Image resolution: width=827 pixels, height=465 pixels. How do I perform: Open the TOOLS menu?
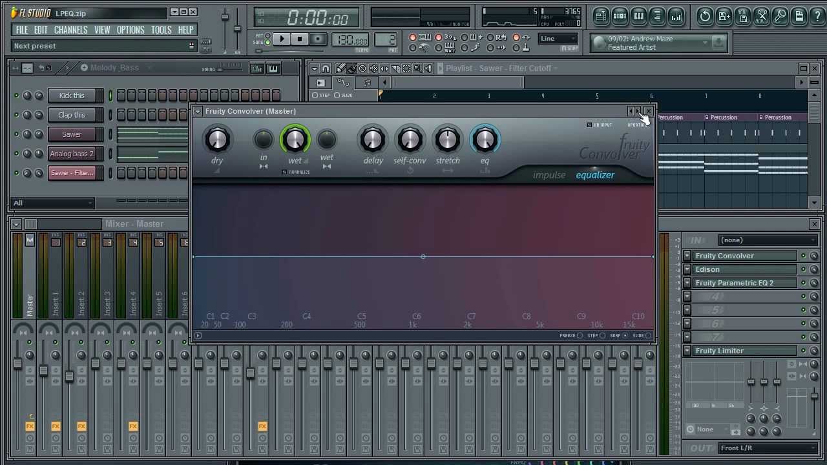pyautogui.click(x=162, y=30)
